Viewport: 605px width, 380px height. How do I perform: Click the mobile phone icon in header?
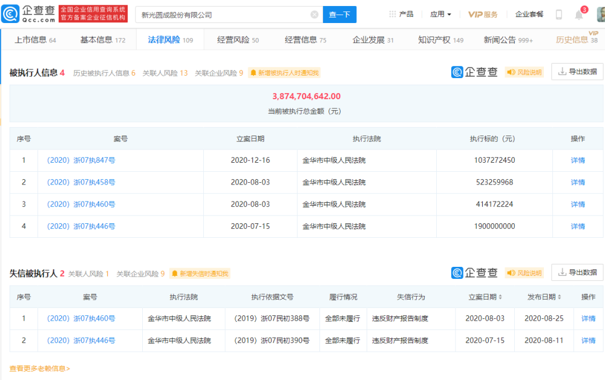pyautogui.click(x=559, y=15)
